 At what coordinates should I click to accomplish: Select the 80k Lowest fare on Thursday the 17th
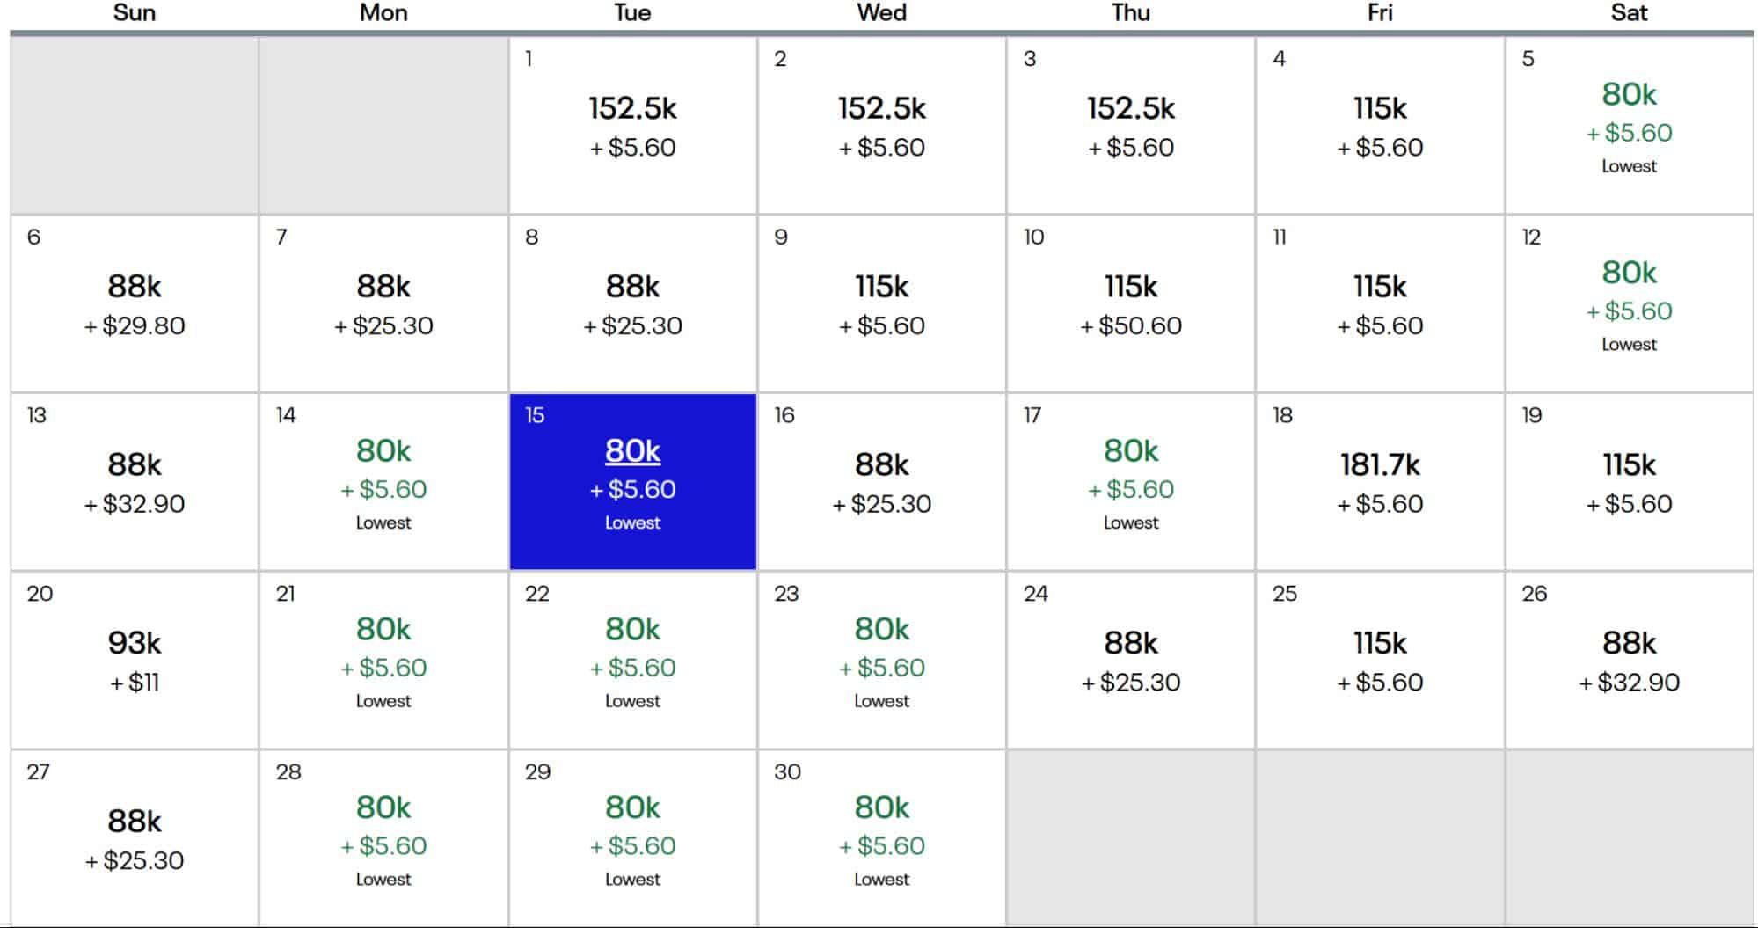pos(1130,482)
